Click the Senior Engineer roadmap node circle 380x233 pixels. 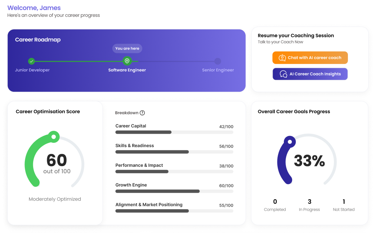(x=218, y=61)
